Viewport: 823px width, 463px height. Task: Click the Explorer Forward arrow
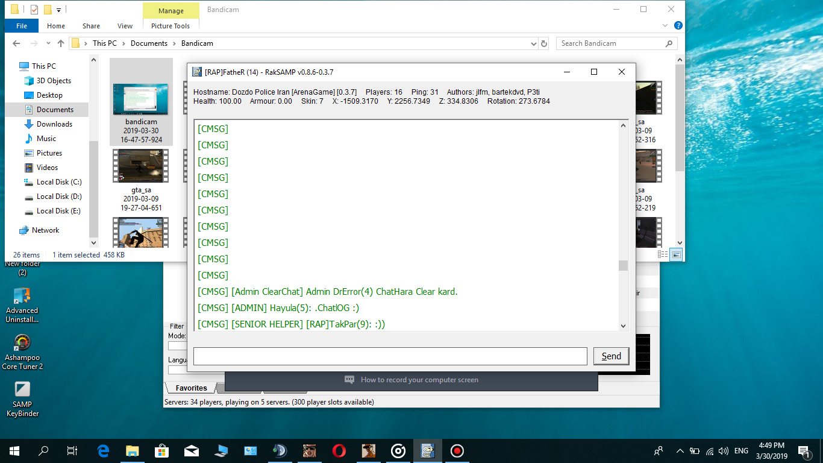tap(34, 43)
